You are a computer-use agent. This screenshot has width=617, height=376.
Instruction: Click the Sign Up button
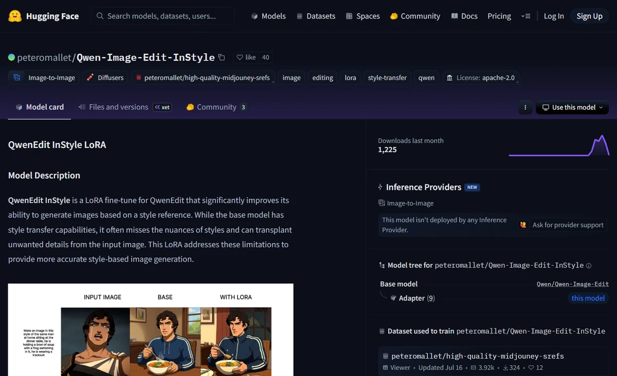[x=589, y=16]
